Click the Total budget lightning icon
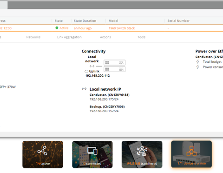Viewport: 223px width, 173px height. (x=198, y=61)
